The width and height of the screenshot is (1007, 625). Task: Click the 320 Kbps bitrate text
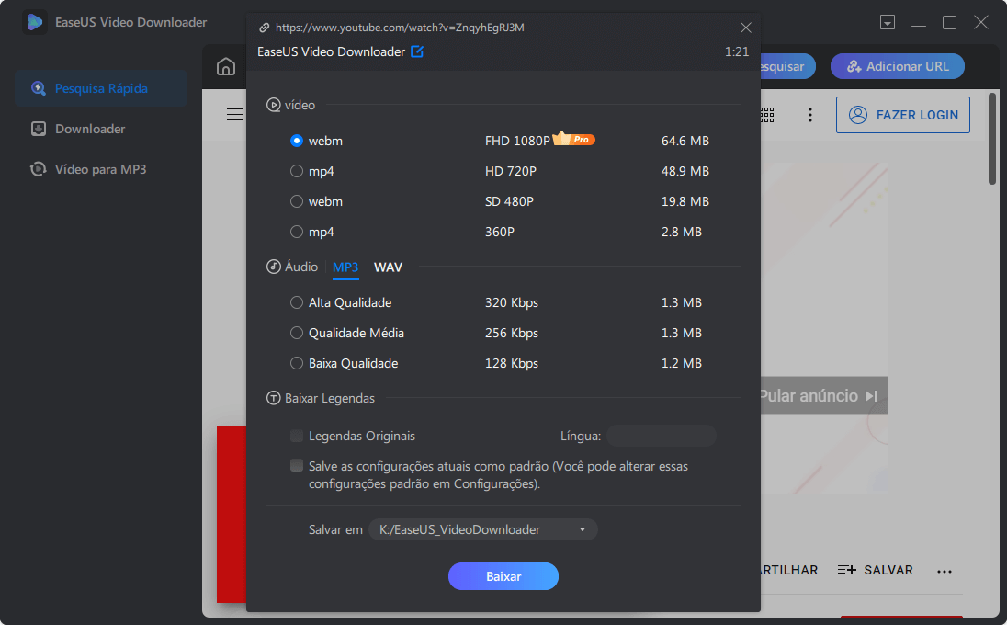coord(511,302)
